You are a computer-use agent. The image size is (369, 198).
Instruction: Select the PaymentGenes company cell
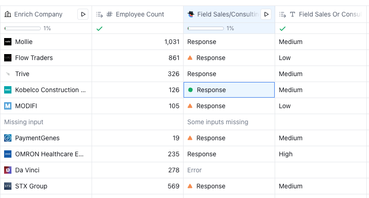[46, 138]
